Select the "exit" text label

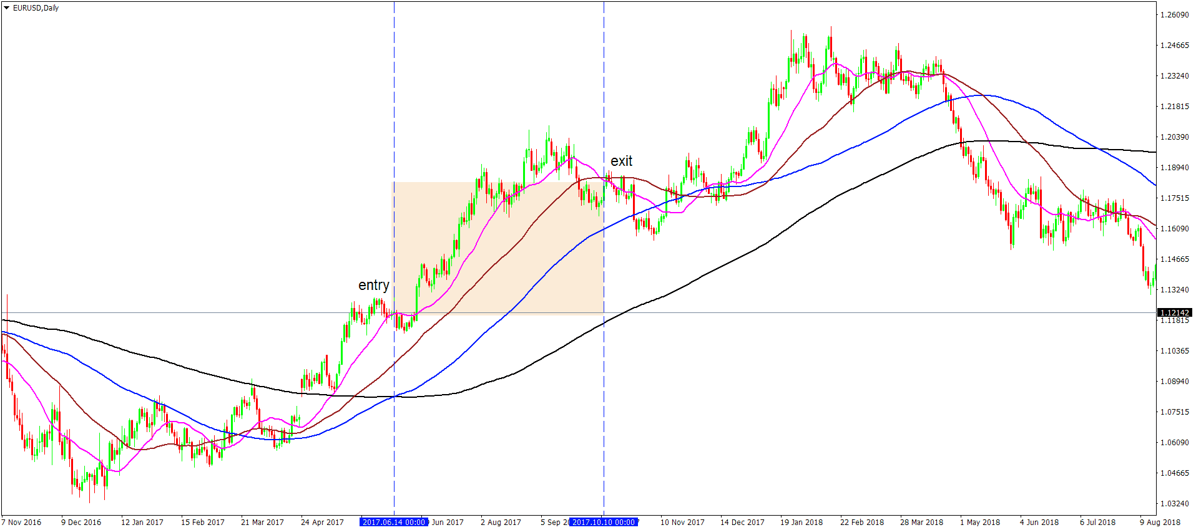(x=621, y=161)
